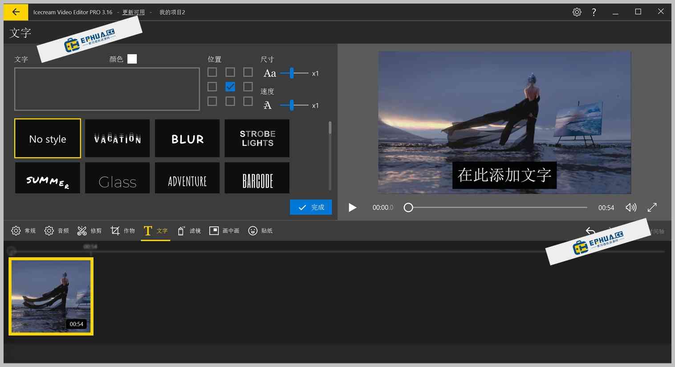Image resolution: width=675 pixels, height=367 pixels.
Task: Open the text color swatch picker
Action: [x=132, y=58]
